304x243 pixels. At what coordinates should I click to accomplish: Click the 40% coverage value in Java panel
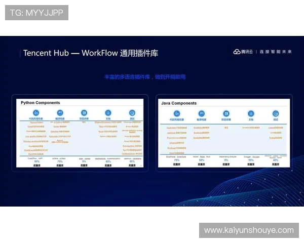point(276,160)
